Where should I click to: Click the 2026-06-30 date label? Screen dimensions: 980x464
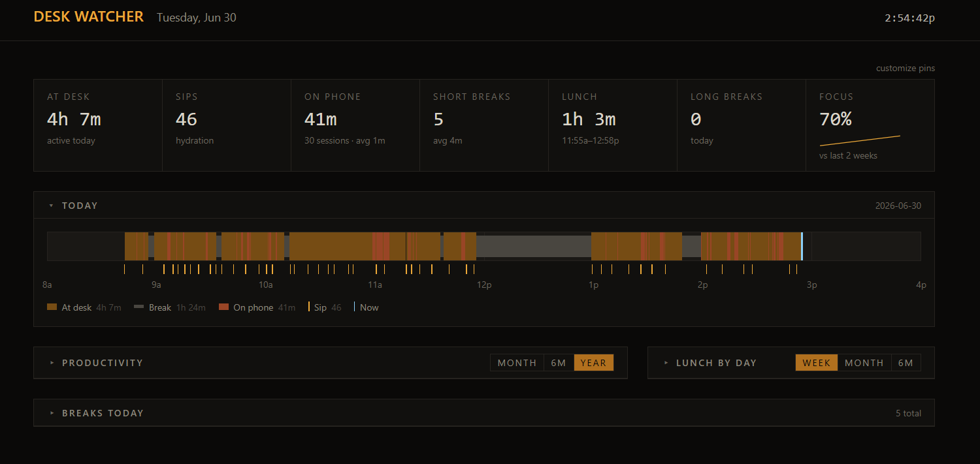pos(898,206)
